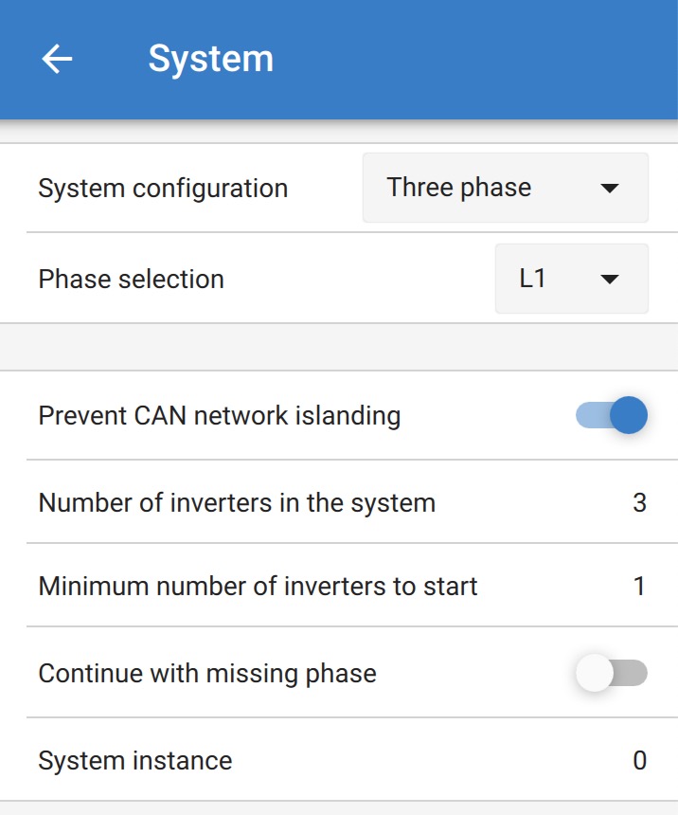The width and height of the screenshot is (678, 815).
Task: Click the Phase selection dropdown arrow
Action: 610,279
